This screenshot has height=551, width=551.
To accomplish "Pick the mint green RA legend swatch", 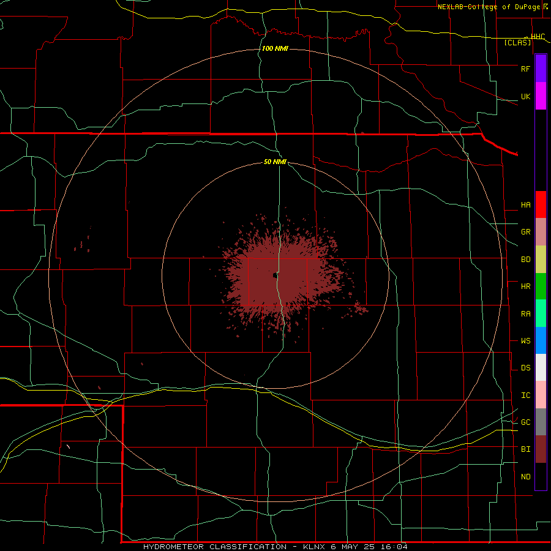I will (541, 313).
